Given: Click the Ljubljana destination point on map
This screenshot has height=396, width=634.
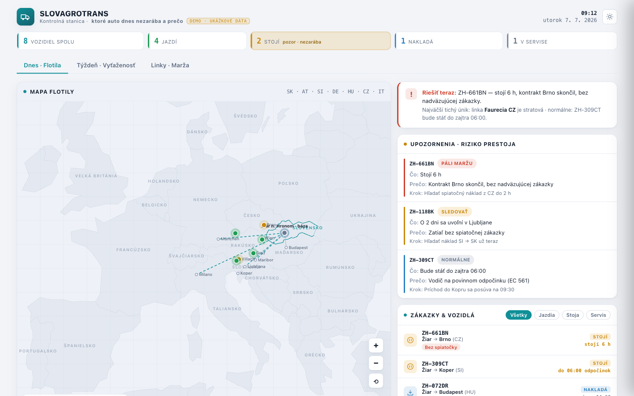Looking at the screenshot, I should click(245, 267).
